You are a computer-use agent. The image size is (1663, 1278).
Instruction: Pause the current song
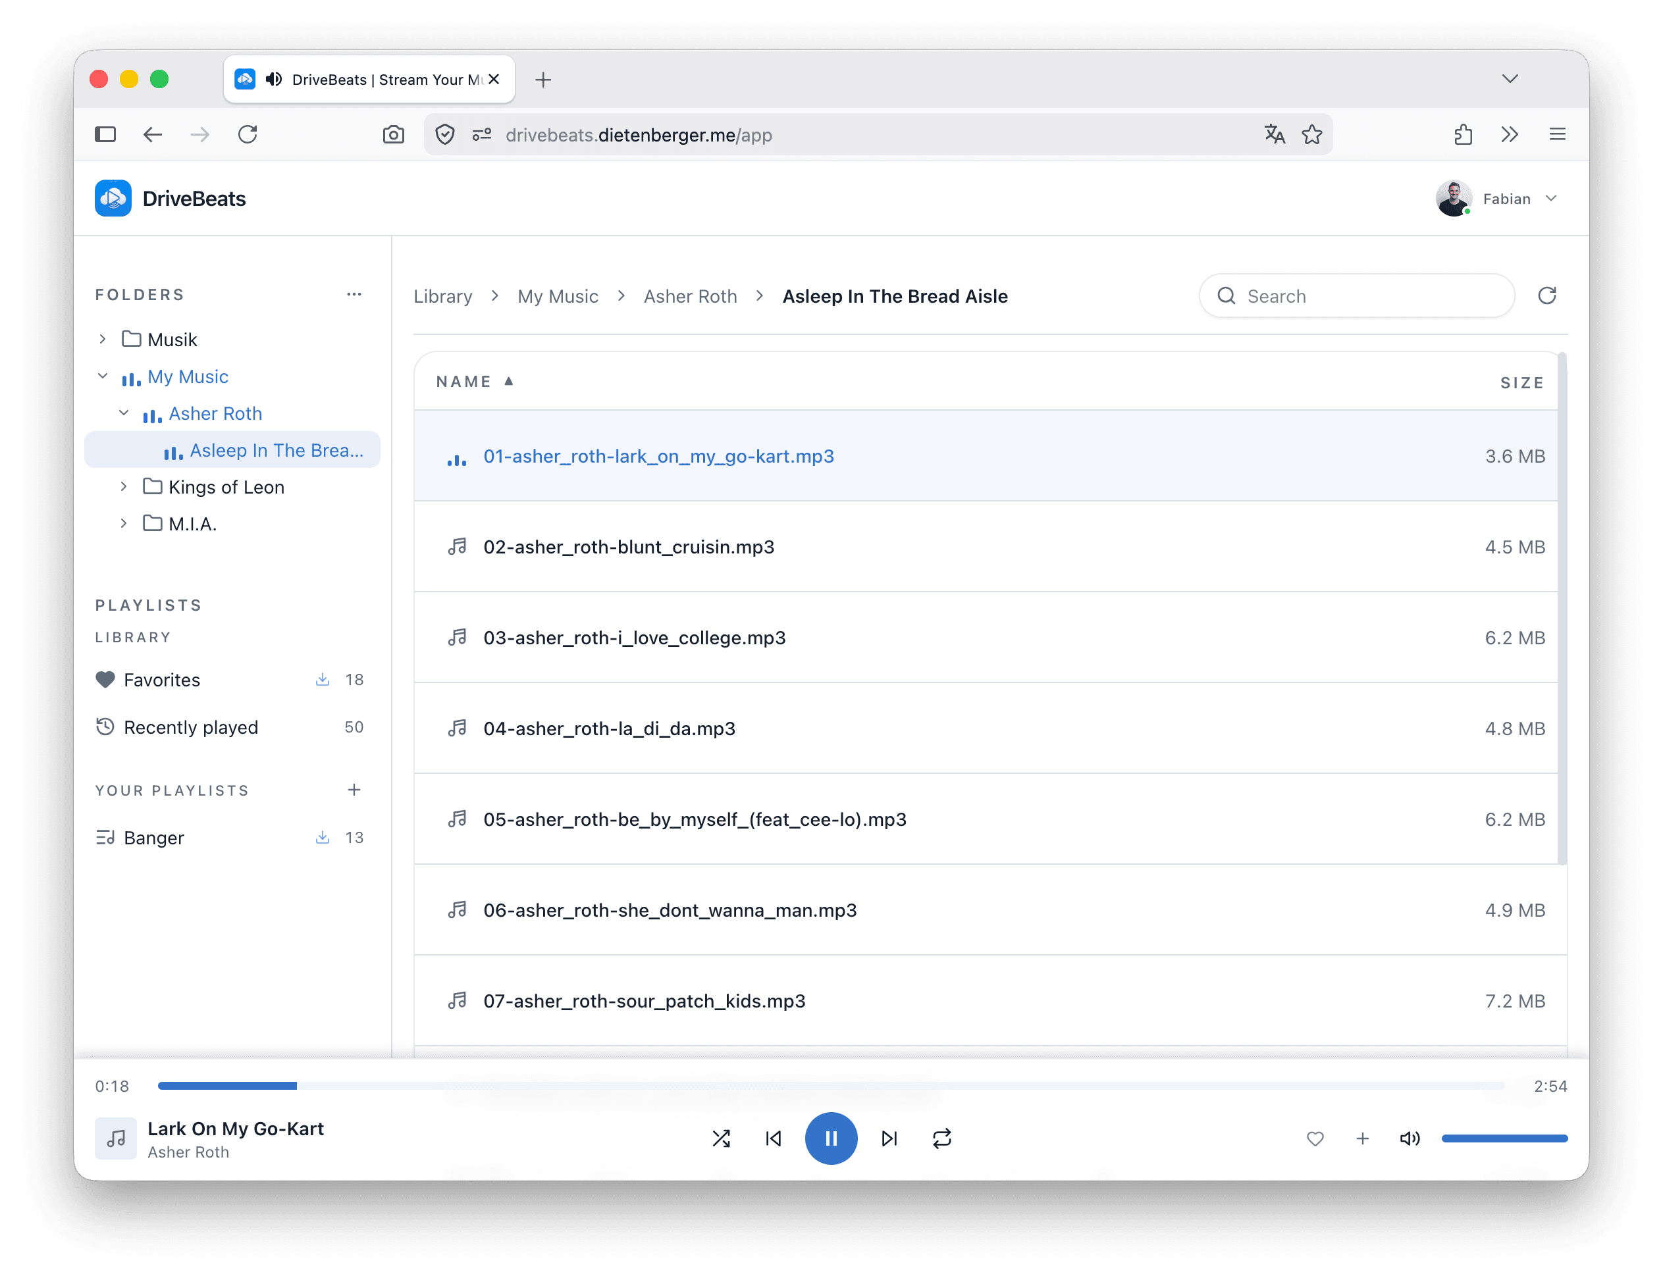pos(831,1138)
